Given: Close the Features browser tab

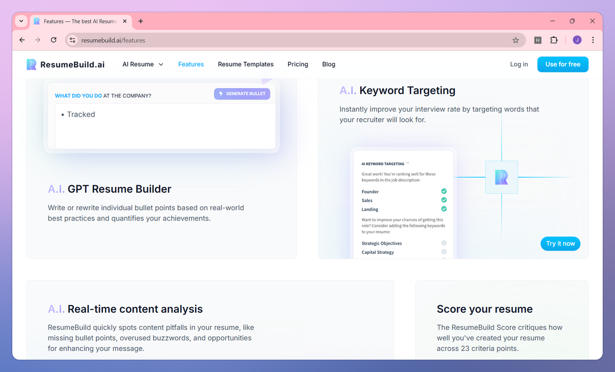Looking at the screenshot, I should 125,21.
